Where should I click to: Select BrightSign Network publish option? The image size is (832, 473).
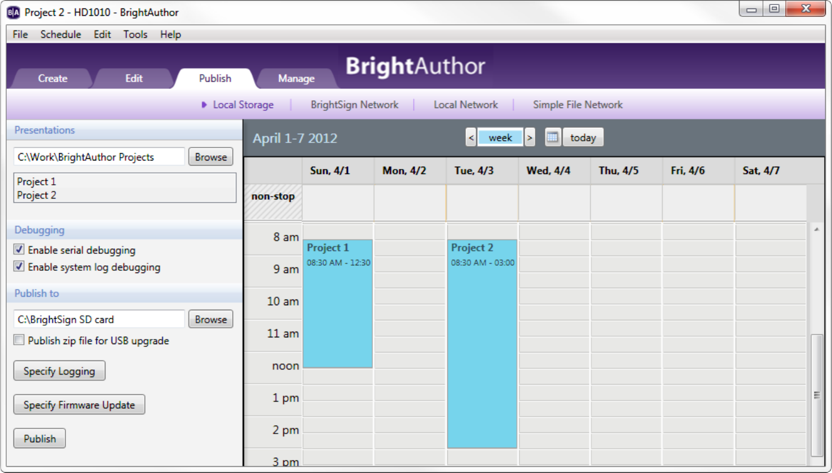click(x=354, y=105)
